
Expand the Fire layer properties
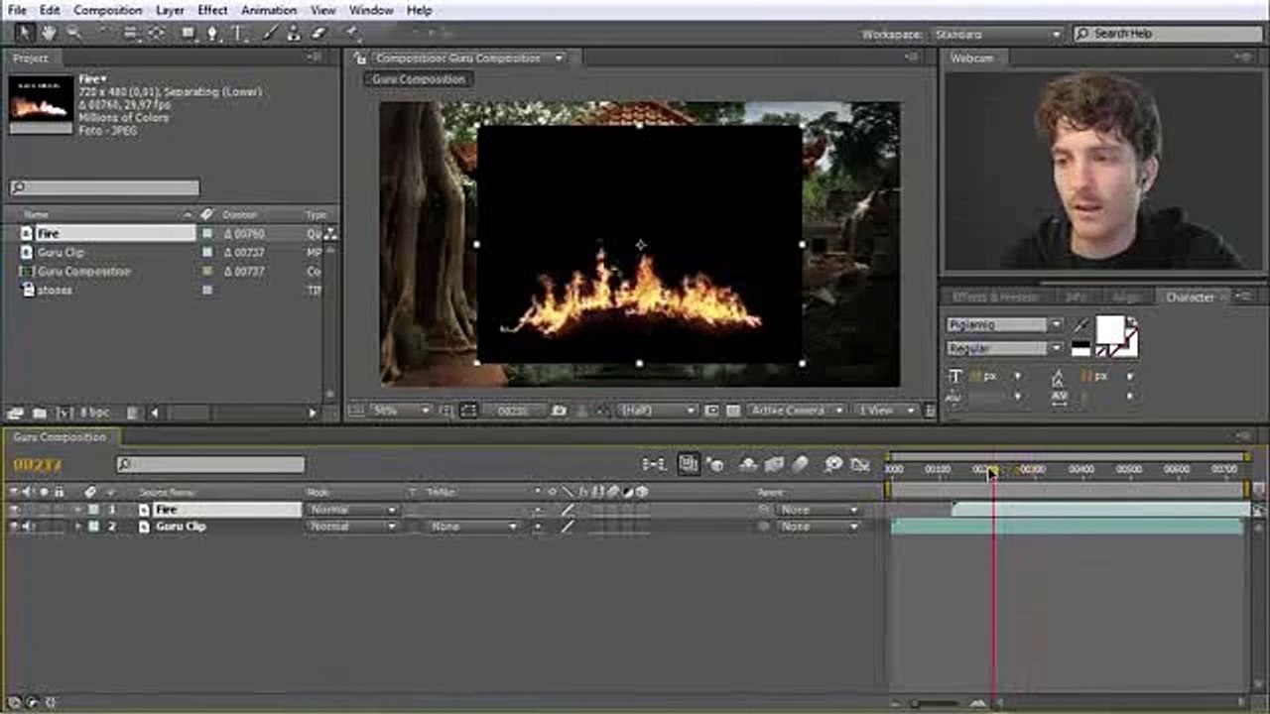[x=78, y=510]
